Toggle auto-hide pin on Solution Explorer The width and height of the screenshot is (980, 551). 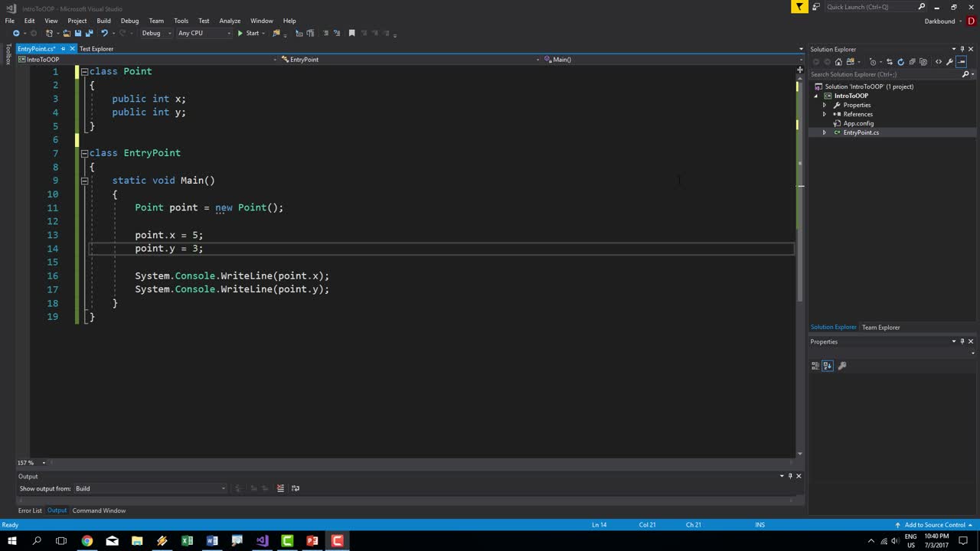click(962, 49)
